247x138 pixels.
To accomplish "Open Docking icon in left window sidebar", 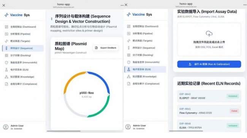I will pos(6,55).
